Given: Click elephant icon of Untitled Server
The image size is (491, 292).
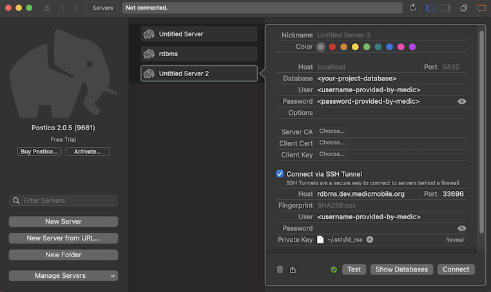Looking at the screenshot, I should pyautogui.click(x=149, y=34).
